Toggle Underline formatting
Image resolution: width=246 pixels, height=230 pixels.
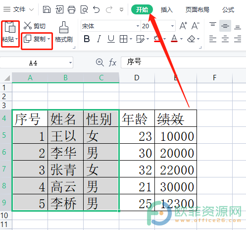111,39
